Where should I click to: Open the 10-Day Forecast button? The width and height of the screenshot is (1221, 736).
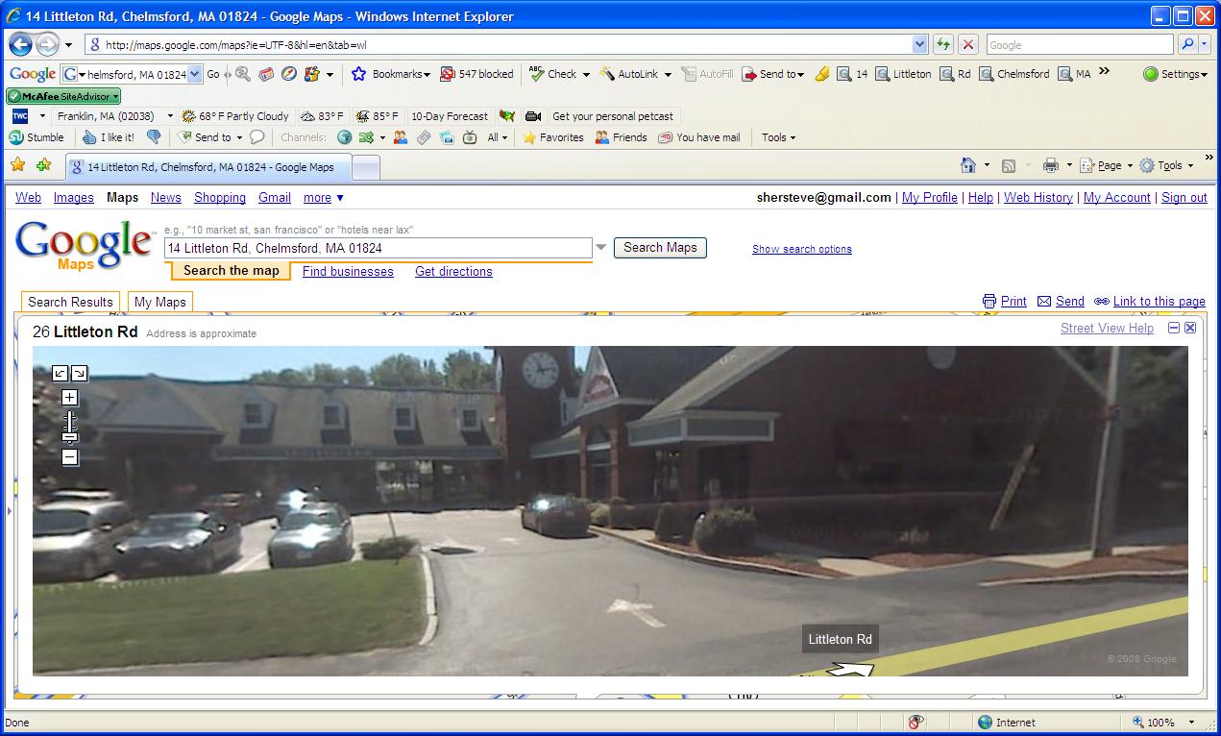pos(450,116)
